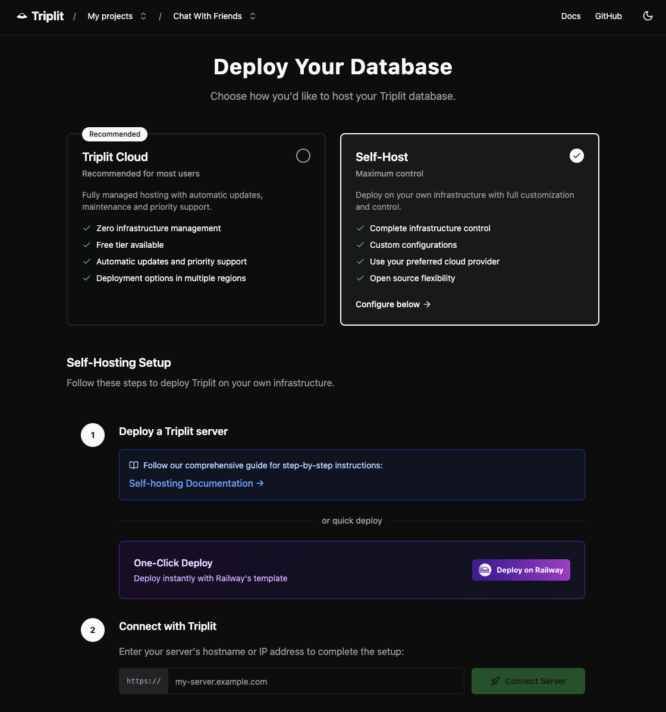This screenshot has width=666, height=712.
Task: Click My projects breadcrumb
Action: [110, 16]
